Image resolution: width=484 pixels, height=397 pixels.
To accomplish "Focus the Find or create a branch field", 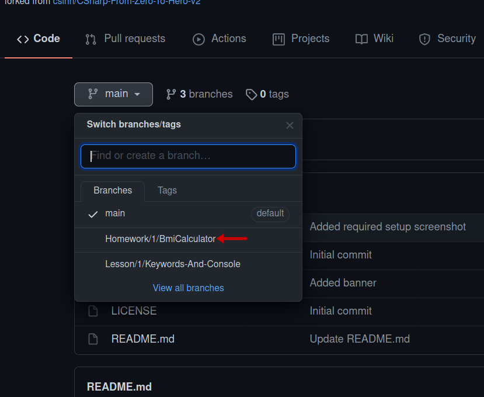I will pyautogui.click(x=189, y=156).
